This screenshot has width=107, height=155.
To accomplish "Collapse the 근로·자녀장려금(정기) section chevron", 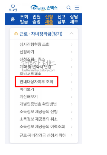I will [72, 34].
